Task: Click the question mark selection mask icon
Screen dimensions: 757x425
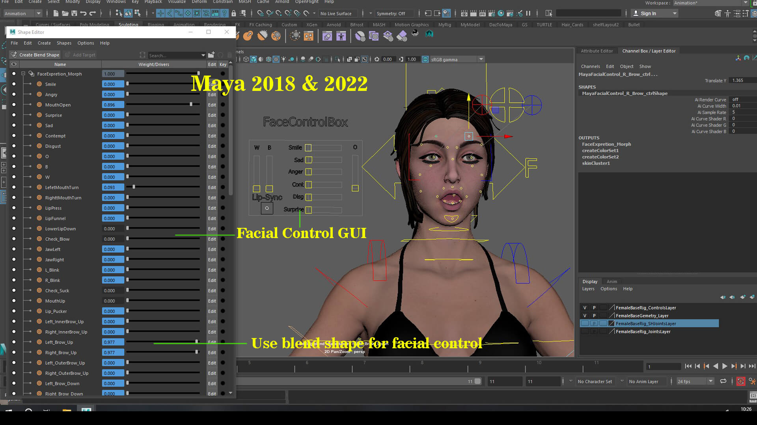Action: pos(224,13)
